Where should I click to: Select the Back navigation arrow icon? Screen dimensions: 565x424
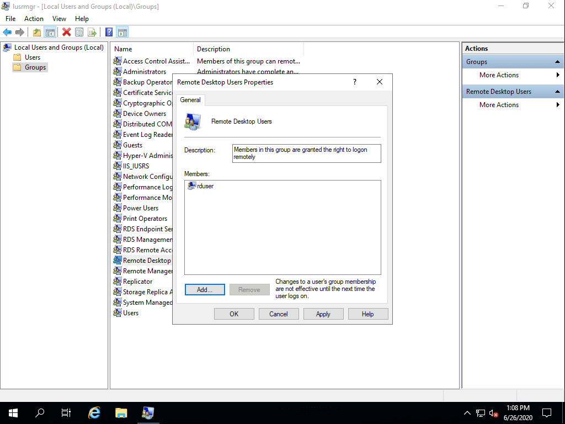tap(7, 32)
